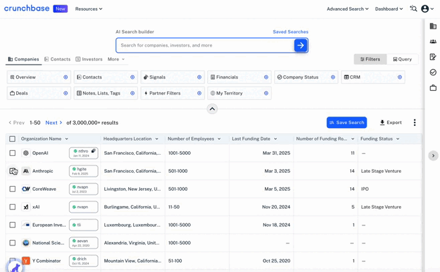This screenshot has height=272, width=440.
Task: Open the Crunchbase home logo
Action: [27, 9]
